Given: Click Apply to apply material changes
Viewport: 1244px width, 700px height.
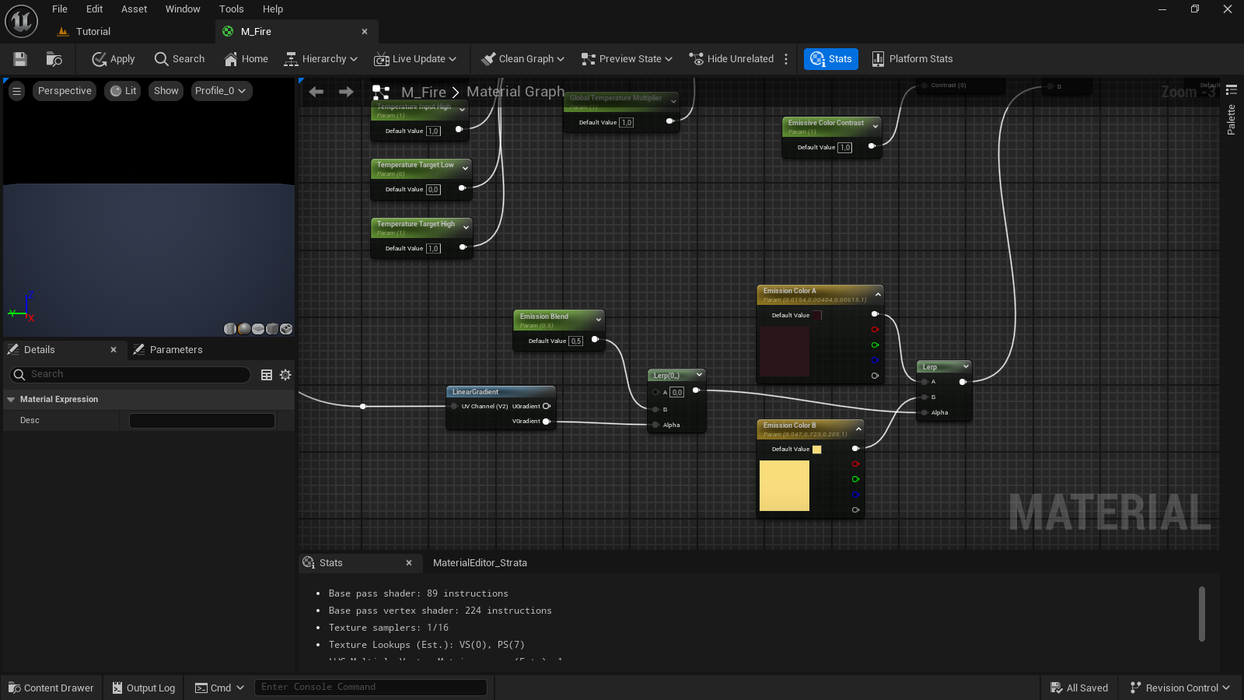Looking at the screenshot, I should (114, 59).
